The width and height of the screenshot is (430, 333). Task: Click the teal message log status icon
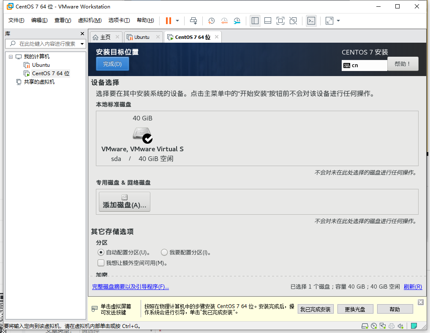click(414, 326)
